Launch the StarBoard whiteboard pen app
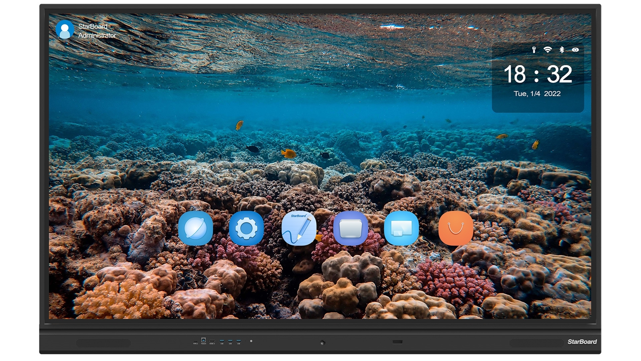The image size is (641, 361). pyautogui.click(x=299, y=228)
